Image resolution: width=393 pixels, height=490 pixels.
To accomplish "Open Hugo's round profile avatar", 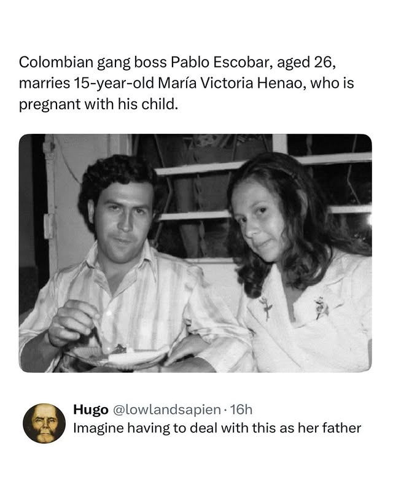I will (x=44, y=424).
